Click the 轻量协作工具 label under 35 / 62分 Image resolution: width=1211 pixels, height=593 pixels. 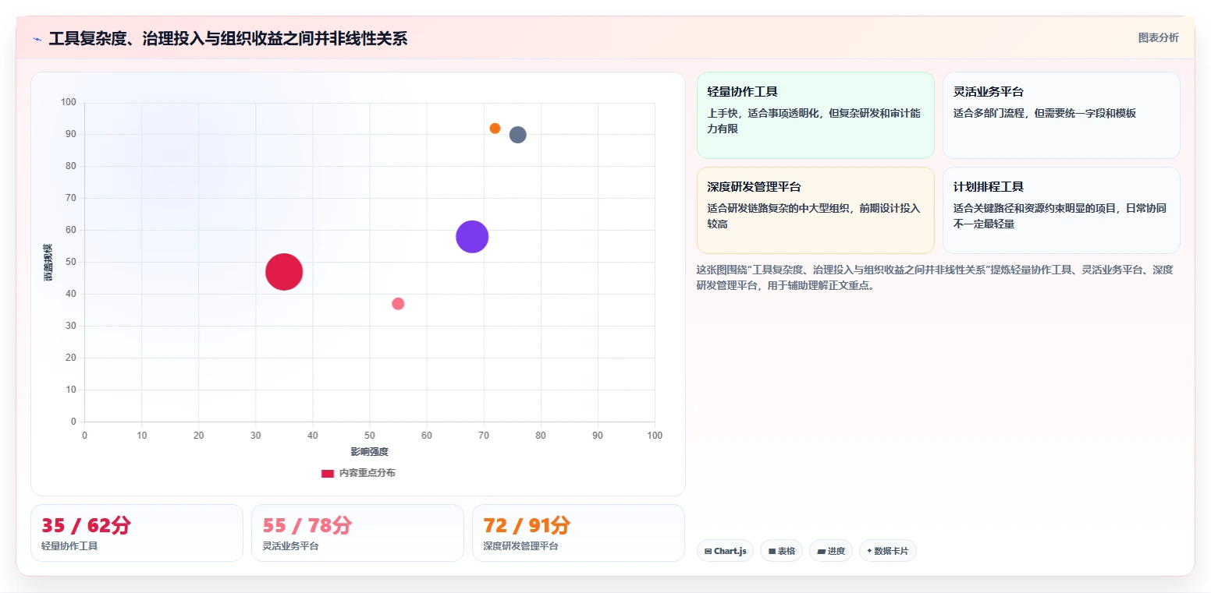[x=69, y=546]
